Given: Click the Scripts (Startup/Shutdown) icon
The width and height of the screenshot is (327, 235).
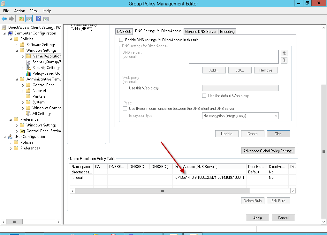Looking at the screenshot, I should coord(29,62).
